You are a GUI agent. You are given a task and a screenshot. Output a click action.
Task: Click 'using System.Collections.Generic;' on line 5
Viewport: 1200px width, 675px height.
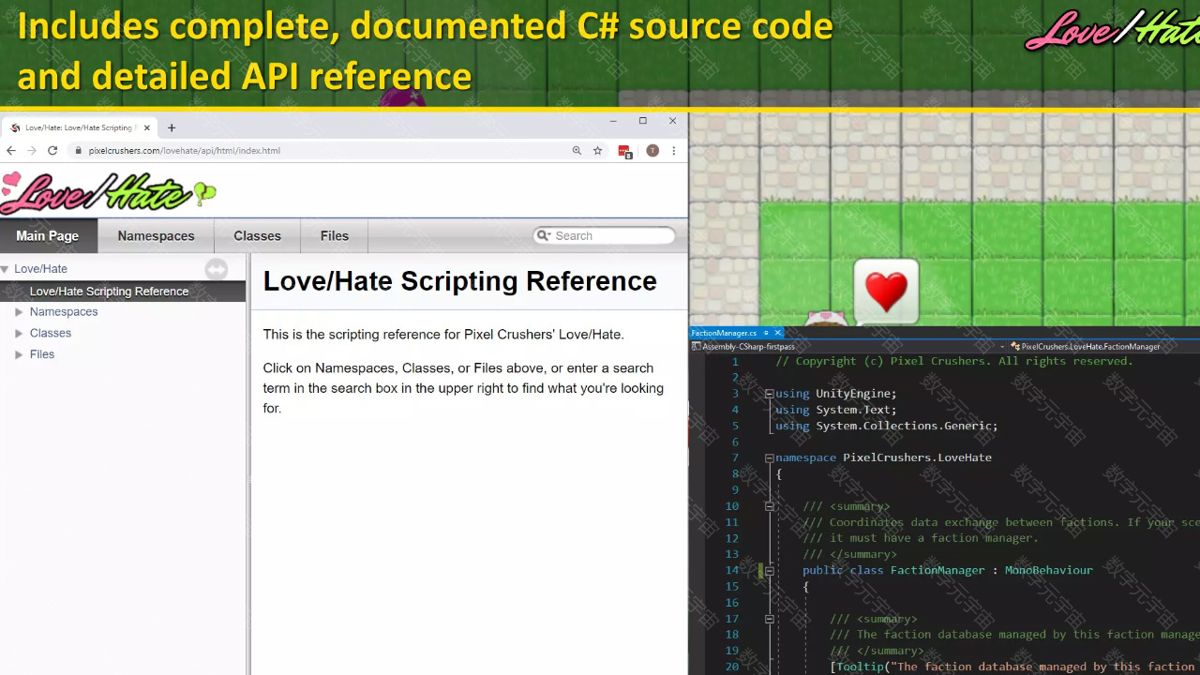tap(886, 426)
